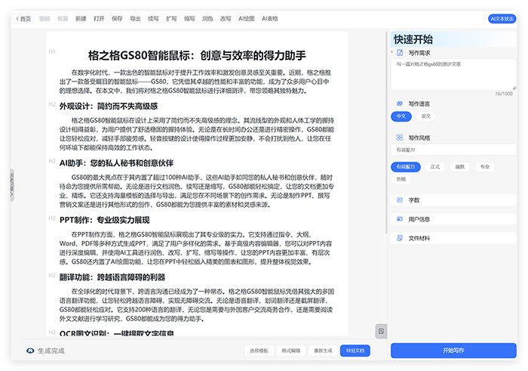Click the 文件材料 file icon
528x371 pixels.
tap(398, 238)
